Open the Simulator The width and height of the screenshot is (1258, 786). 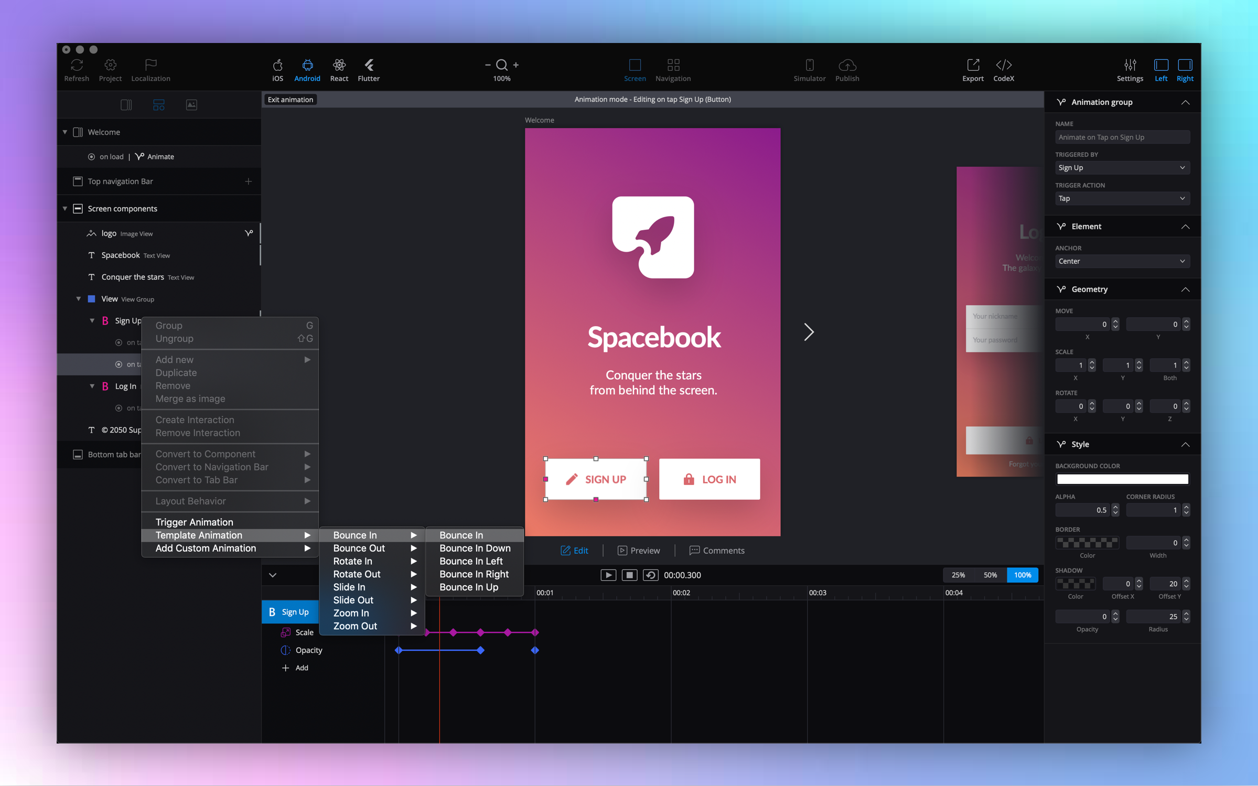pos(809,65)
